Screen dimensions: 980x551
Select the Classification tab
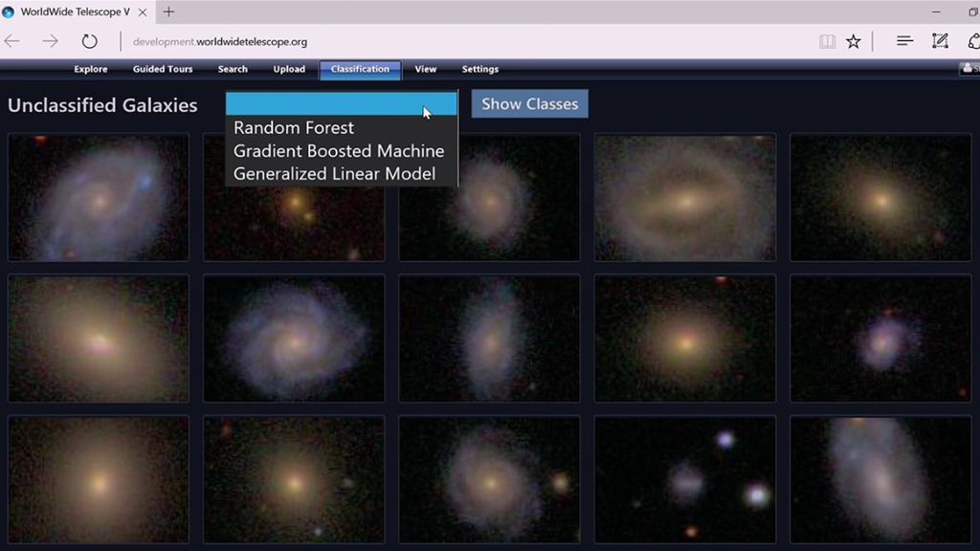(x=360, y=69)
